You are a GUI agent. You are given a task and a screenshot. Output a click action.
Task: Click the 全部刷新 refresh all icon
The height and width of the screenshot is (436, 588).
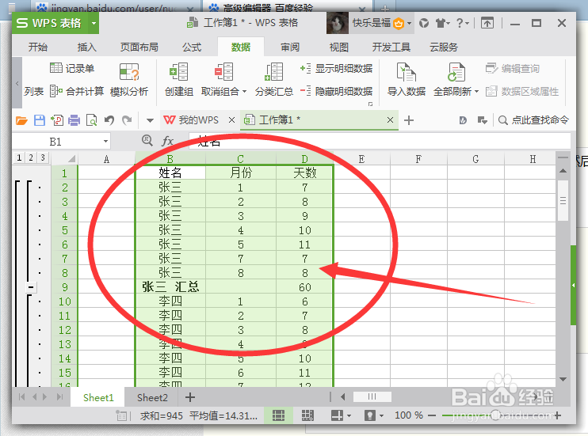[456, 72]
